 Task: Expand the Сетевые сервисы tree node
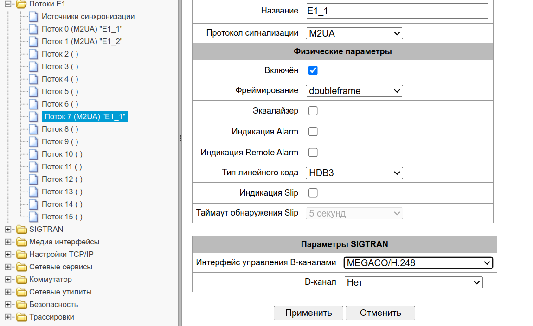8,267
